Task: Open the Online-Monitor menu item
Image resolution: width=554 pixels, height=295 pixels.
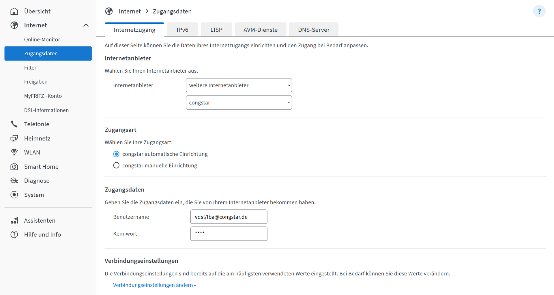Action: click(x=42, y=40)
